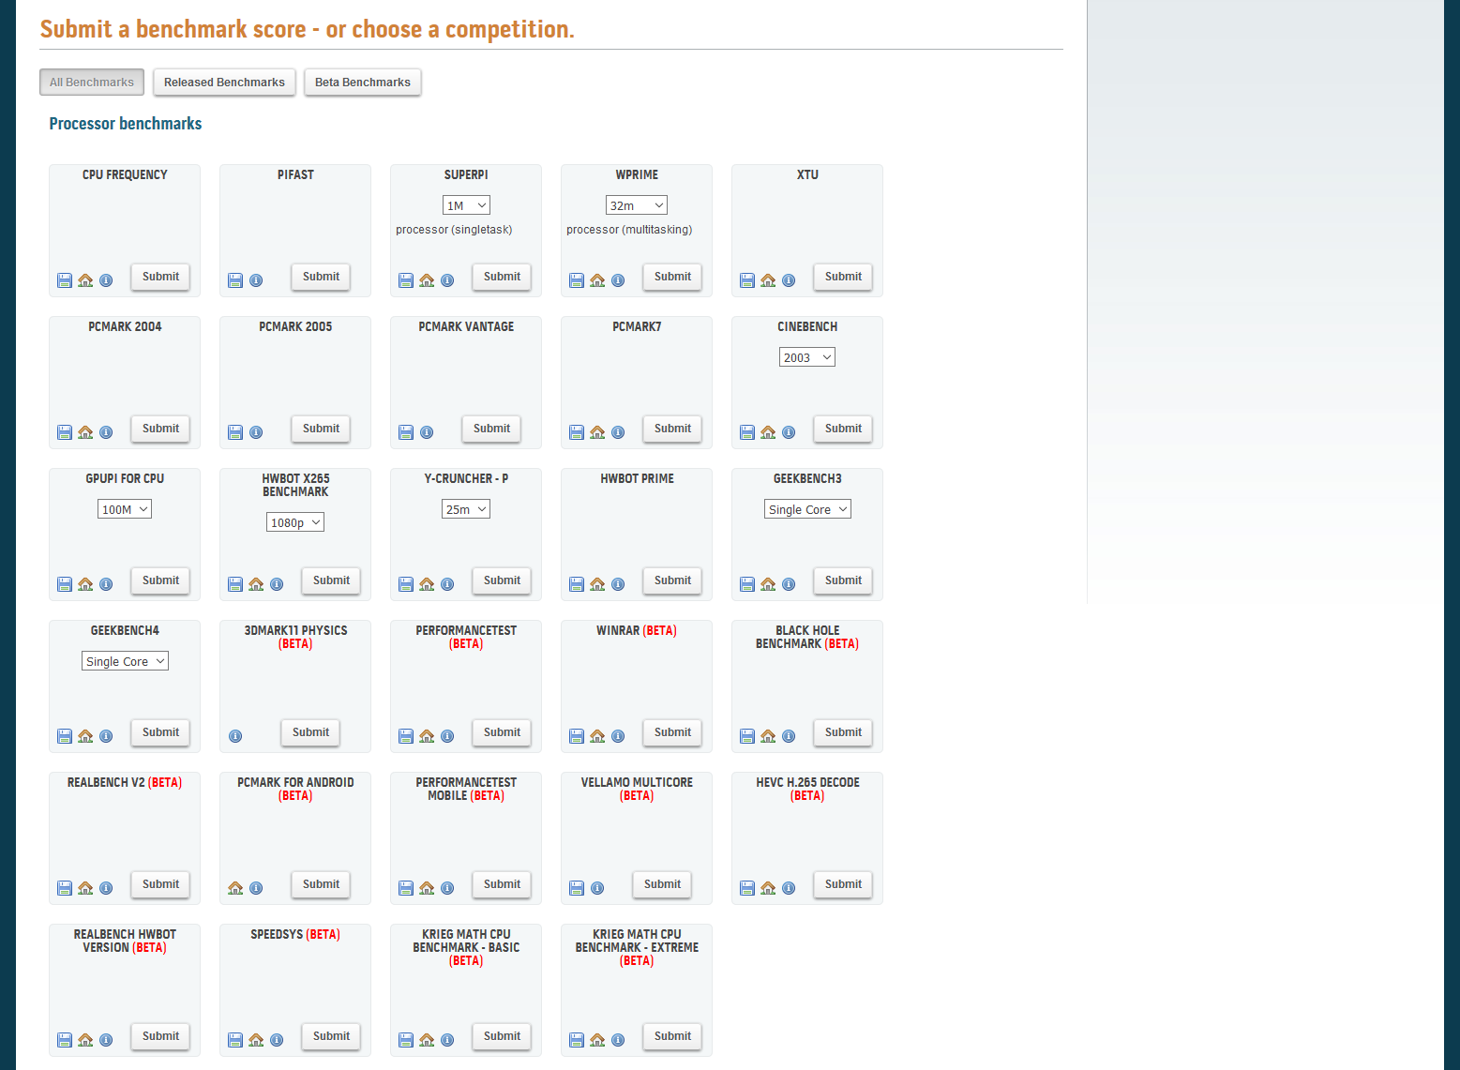Click Submit on the 3DMark11 Physics card
Viewport: 1460px width, 1070px height.
pyautogui.click(x=310, y=732)
